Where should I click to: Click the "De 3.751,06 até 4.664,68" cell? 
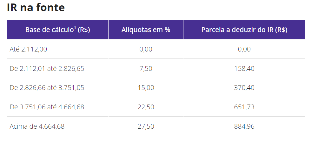[47, 107]
